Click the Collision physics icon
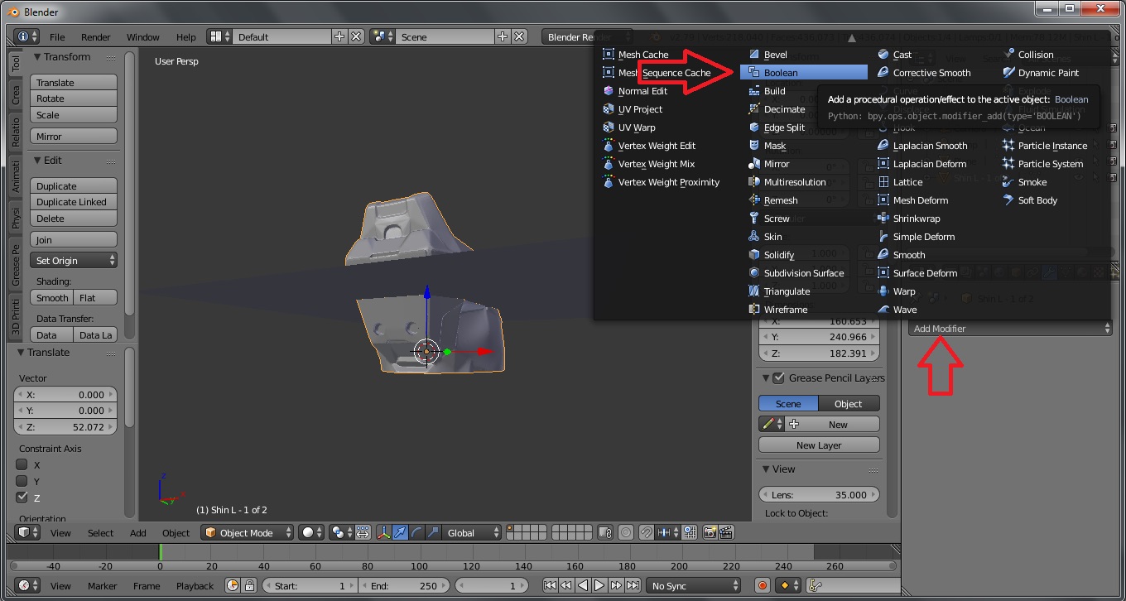This screenshot has width=1126, height=601. (x=1008, y=55)
